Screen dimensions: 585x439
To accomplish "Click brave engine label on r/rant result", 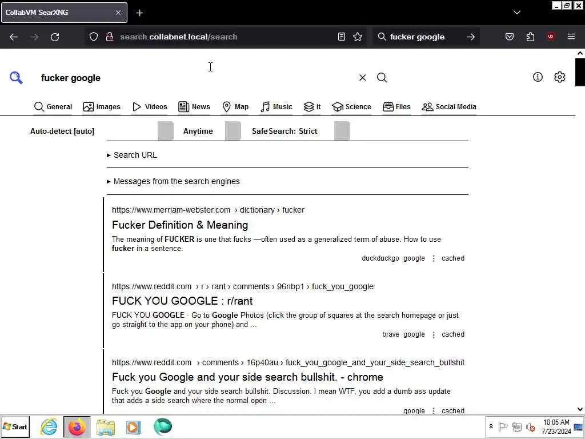I will (x=391, y=334).
